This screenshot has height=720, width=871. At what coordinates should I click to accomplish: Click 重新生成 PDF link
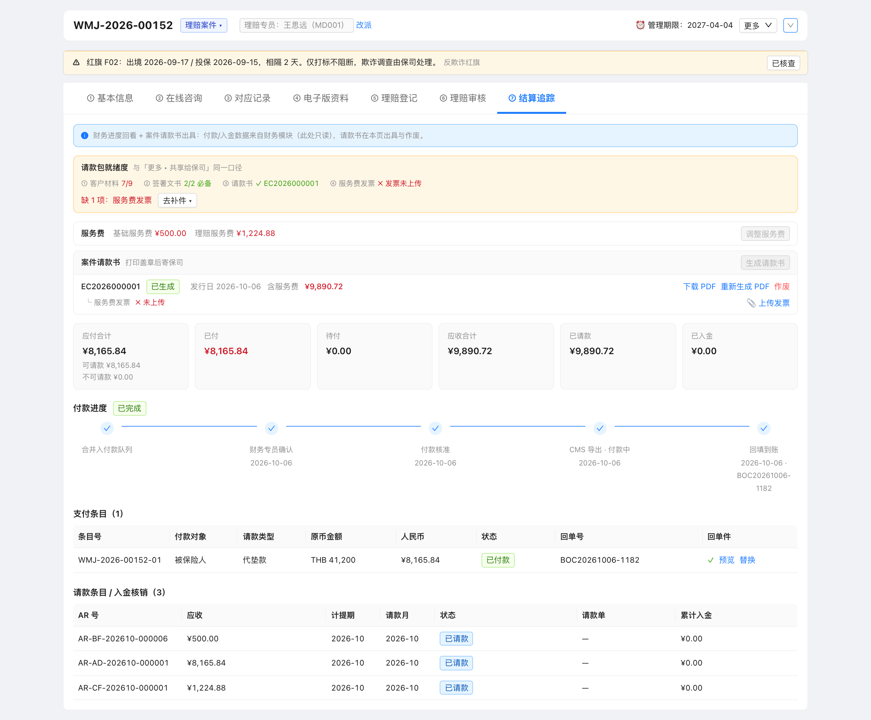[744, 287]
